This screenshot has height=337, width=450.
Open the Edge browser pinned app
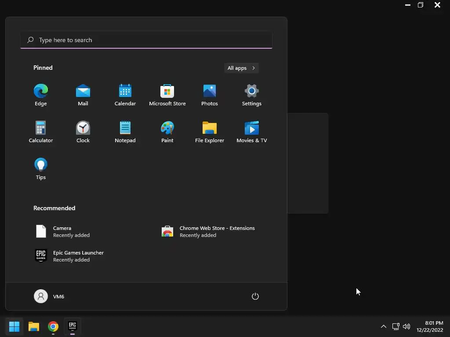click(x=41, y=95)
